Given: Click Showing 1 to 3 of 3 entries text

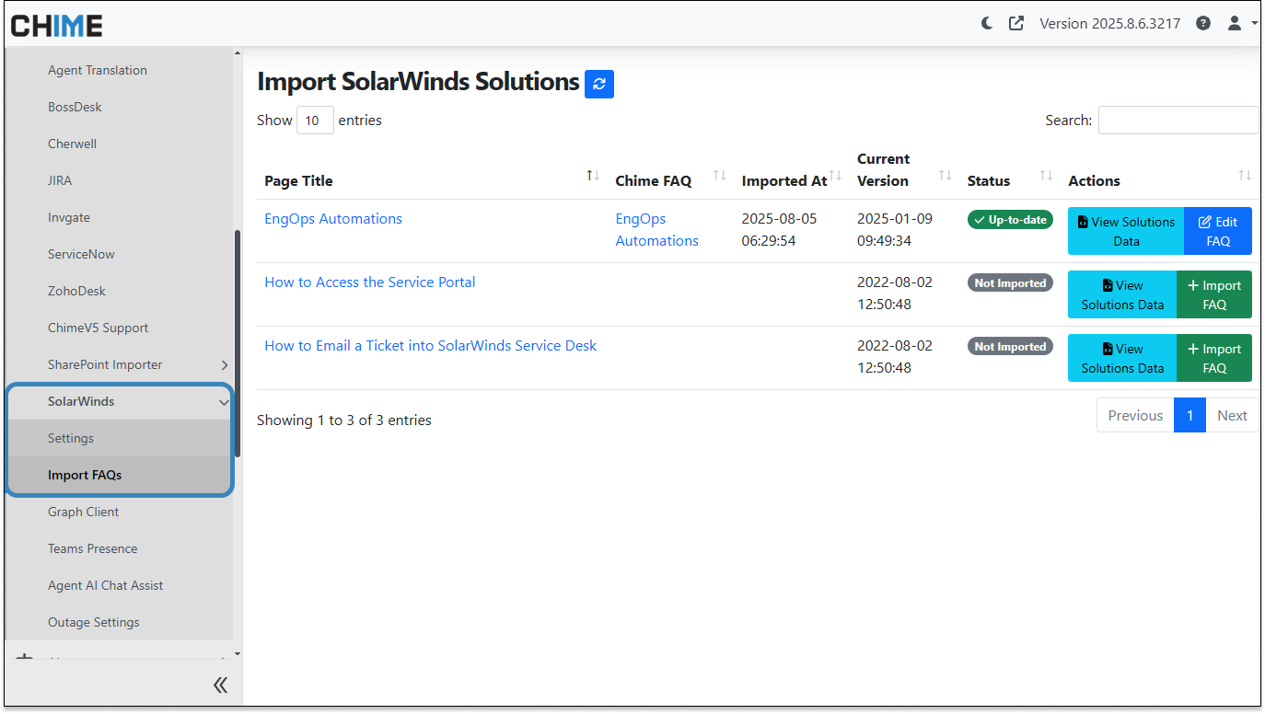Looking at the screenshot, I should [344, 420].
